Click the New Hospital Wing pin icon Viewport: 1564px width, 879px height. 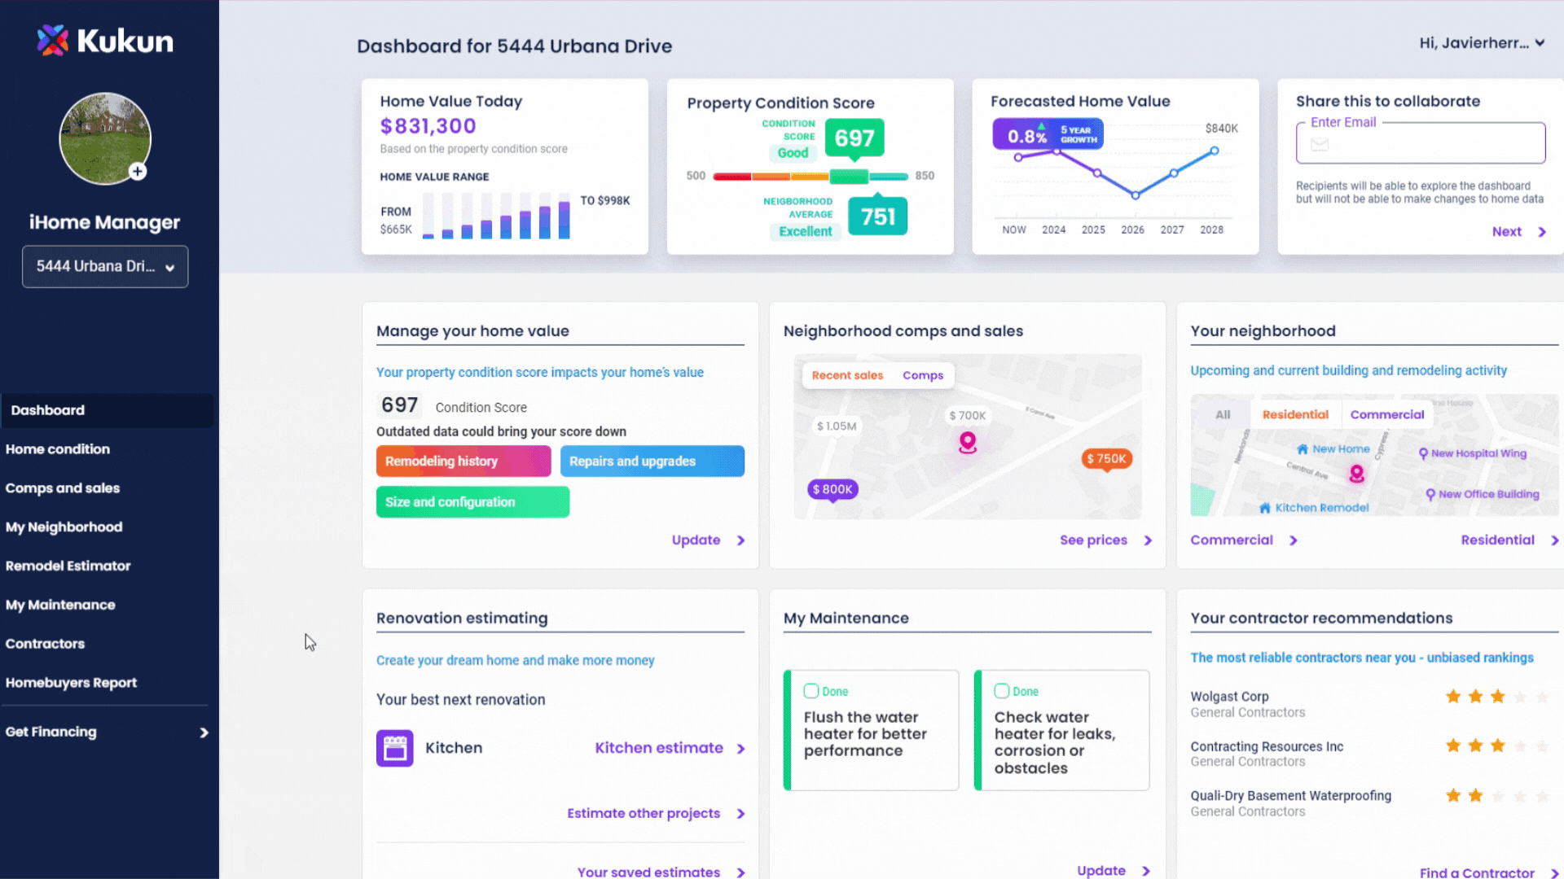1423,453
